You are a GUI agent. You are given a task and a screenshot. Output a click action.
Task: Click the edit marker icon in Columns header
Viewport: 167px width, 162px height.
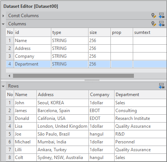point(154,24)
